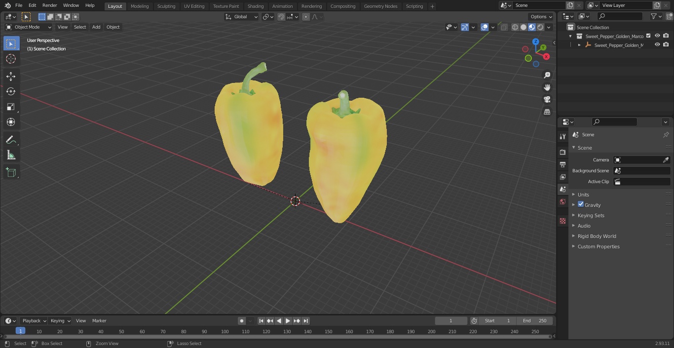The height and width of the screenshot is (348, 674).
Task: Activate the Rotate tool
Action: 11,91
